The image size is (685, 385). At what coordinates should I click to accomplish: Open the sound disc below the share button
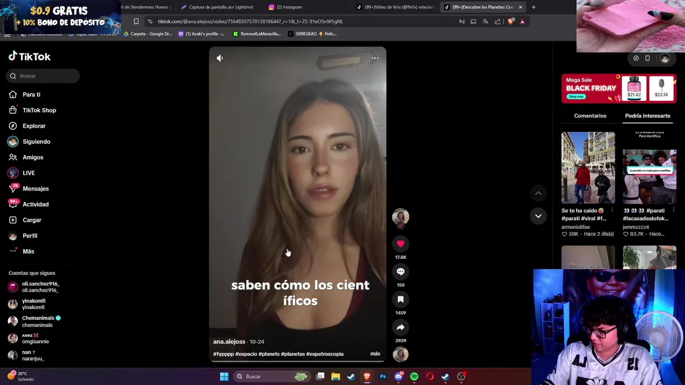[400, 354]
